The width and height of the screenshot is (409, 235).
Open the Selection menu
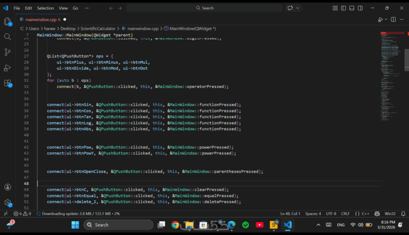45,8
